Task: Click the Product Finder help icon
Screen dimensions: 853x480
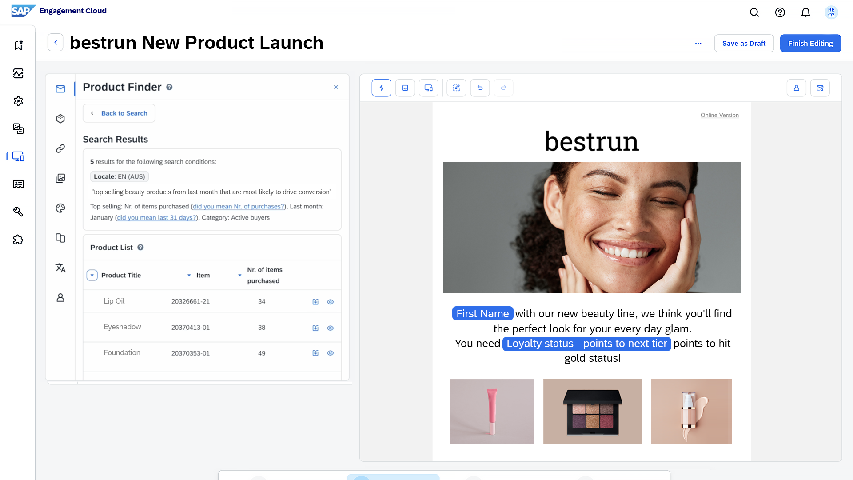Action: [169, 87]
